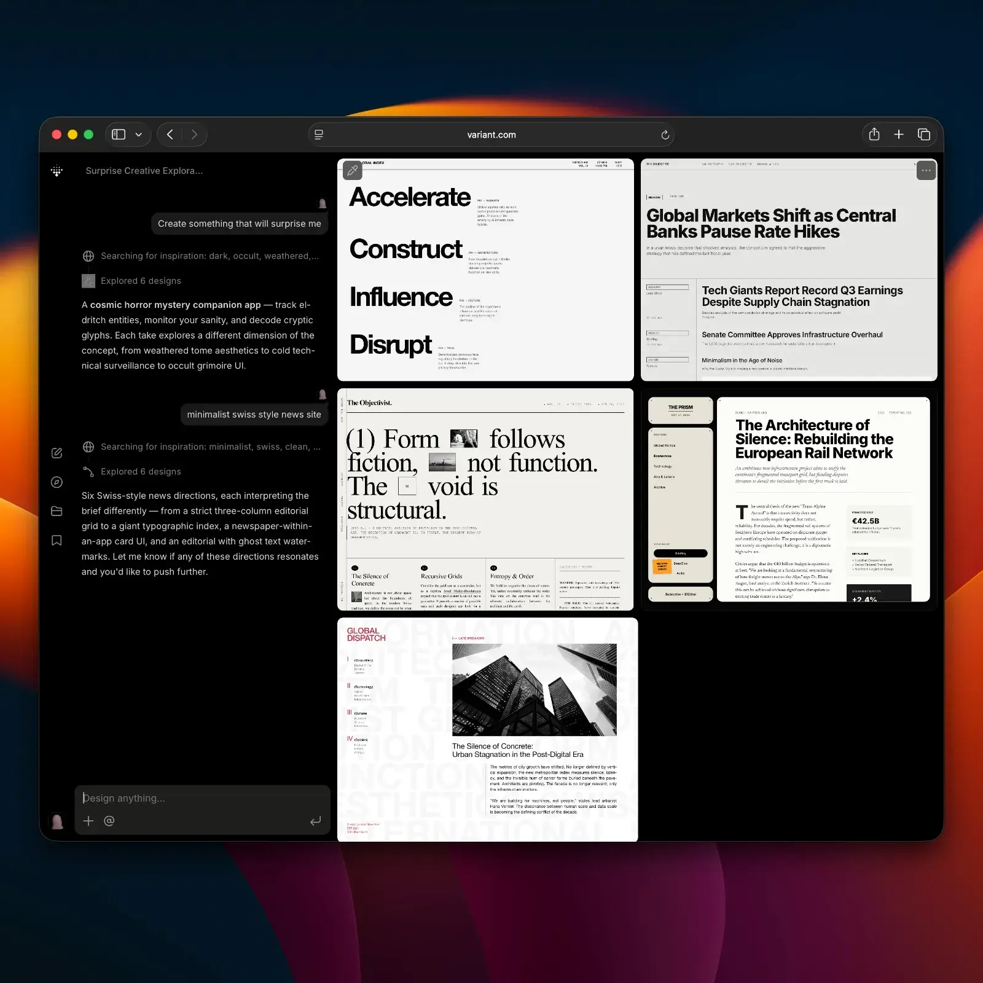Open the explore compass in the sidebar

click(57, 482)
